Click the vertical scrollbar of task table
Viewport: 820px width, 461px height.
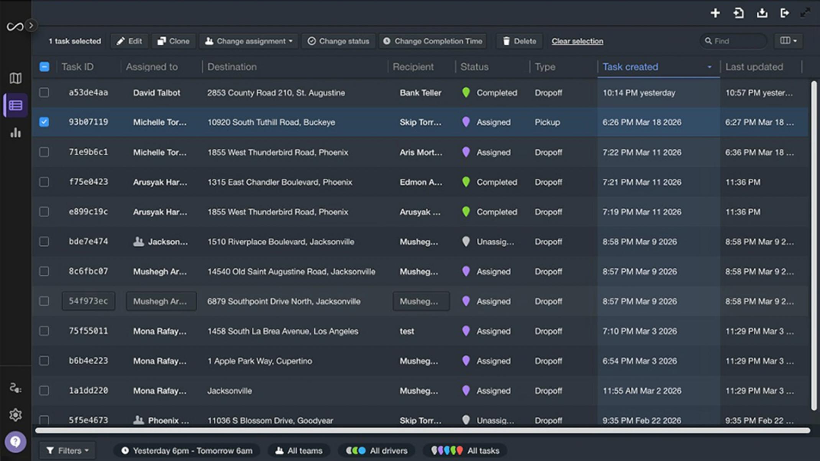pyautogui.click(x=814, y=245)
